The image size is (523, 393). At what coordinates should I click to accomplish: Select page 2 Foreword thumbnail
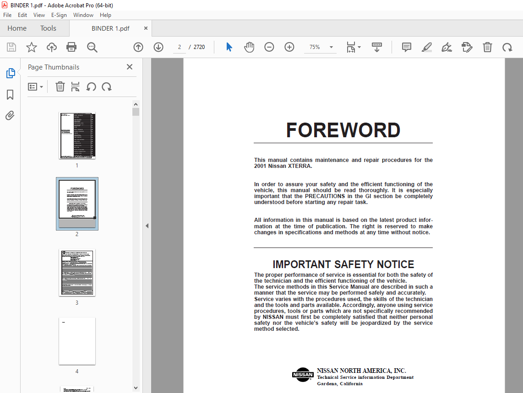tap(77, 204)
